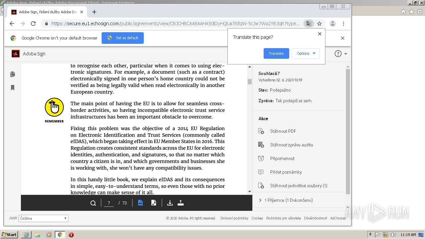Click the forward navigation arrow

click(x=23, y=24)
